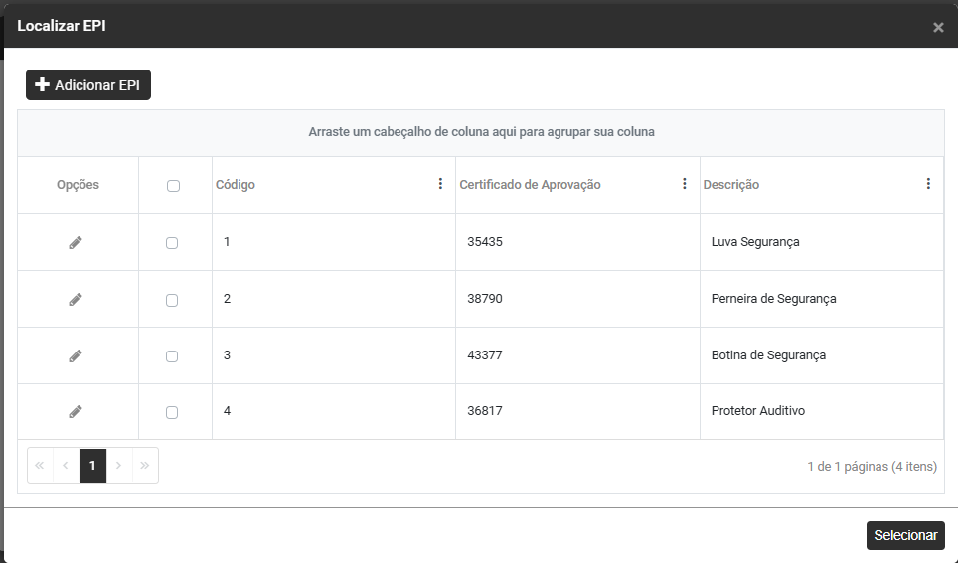Click pencil icon for Perneira de Segurança
Viewport: 958px width, 563px height.
point(76,299)
